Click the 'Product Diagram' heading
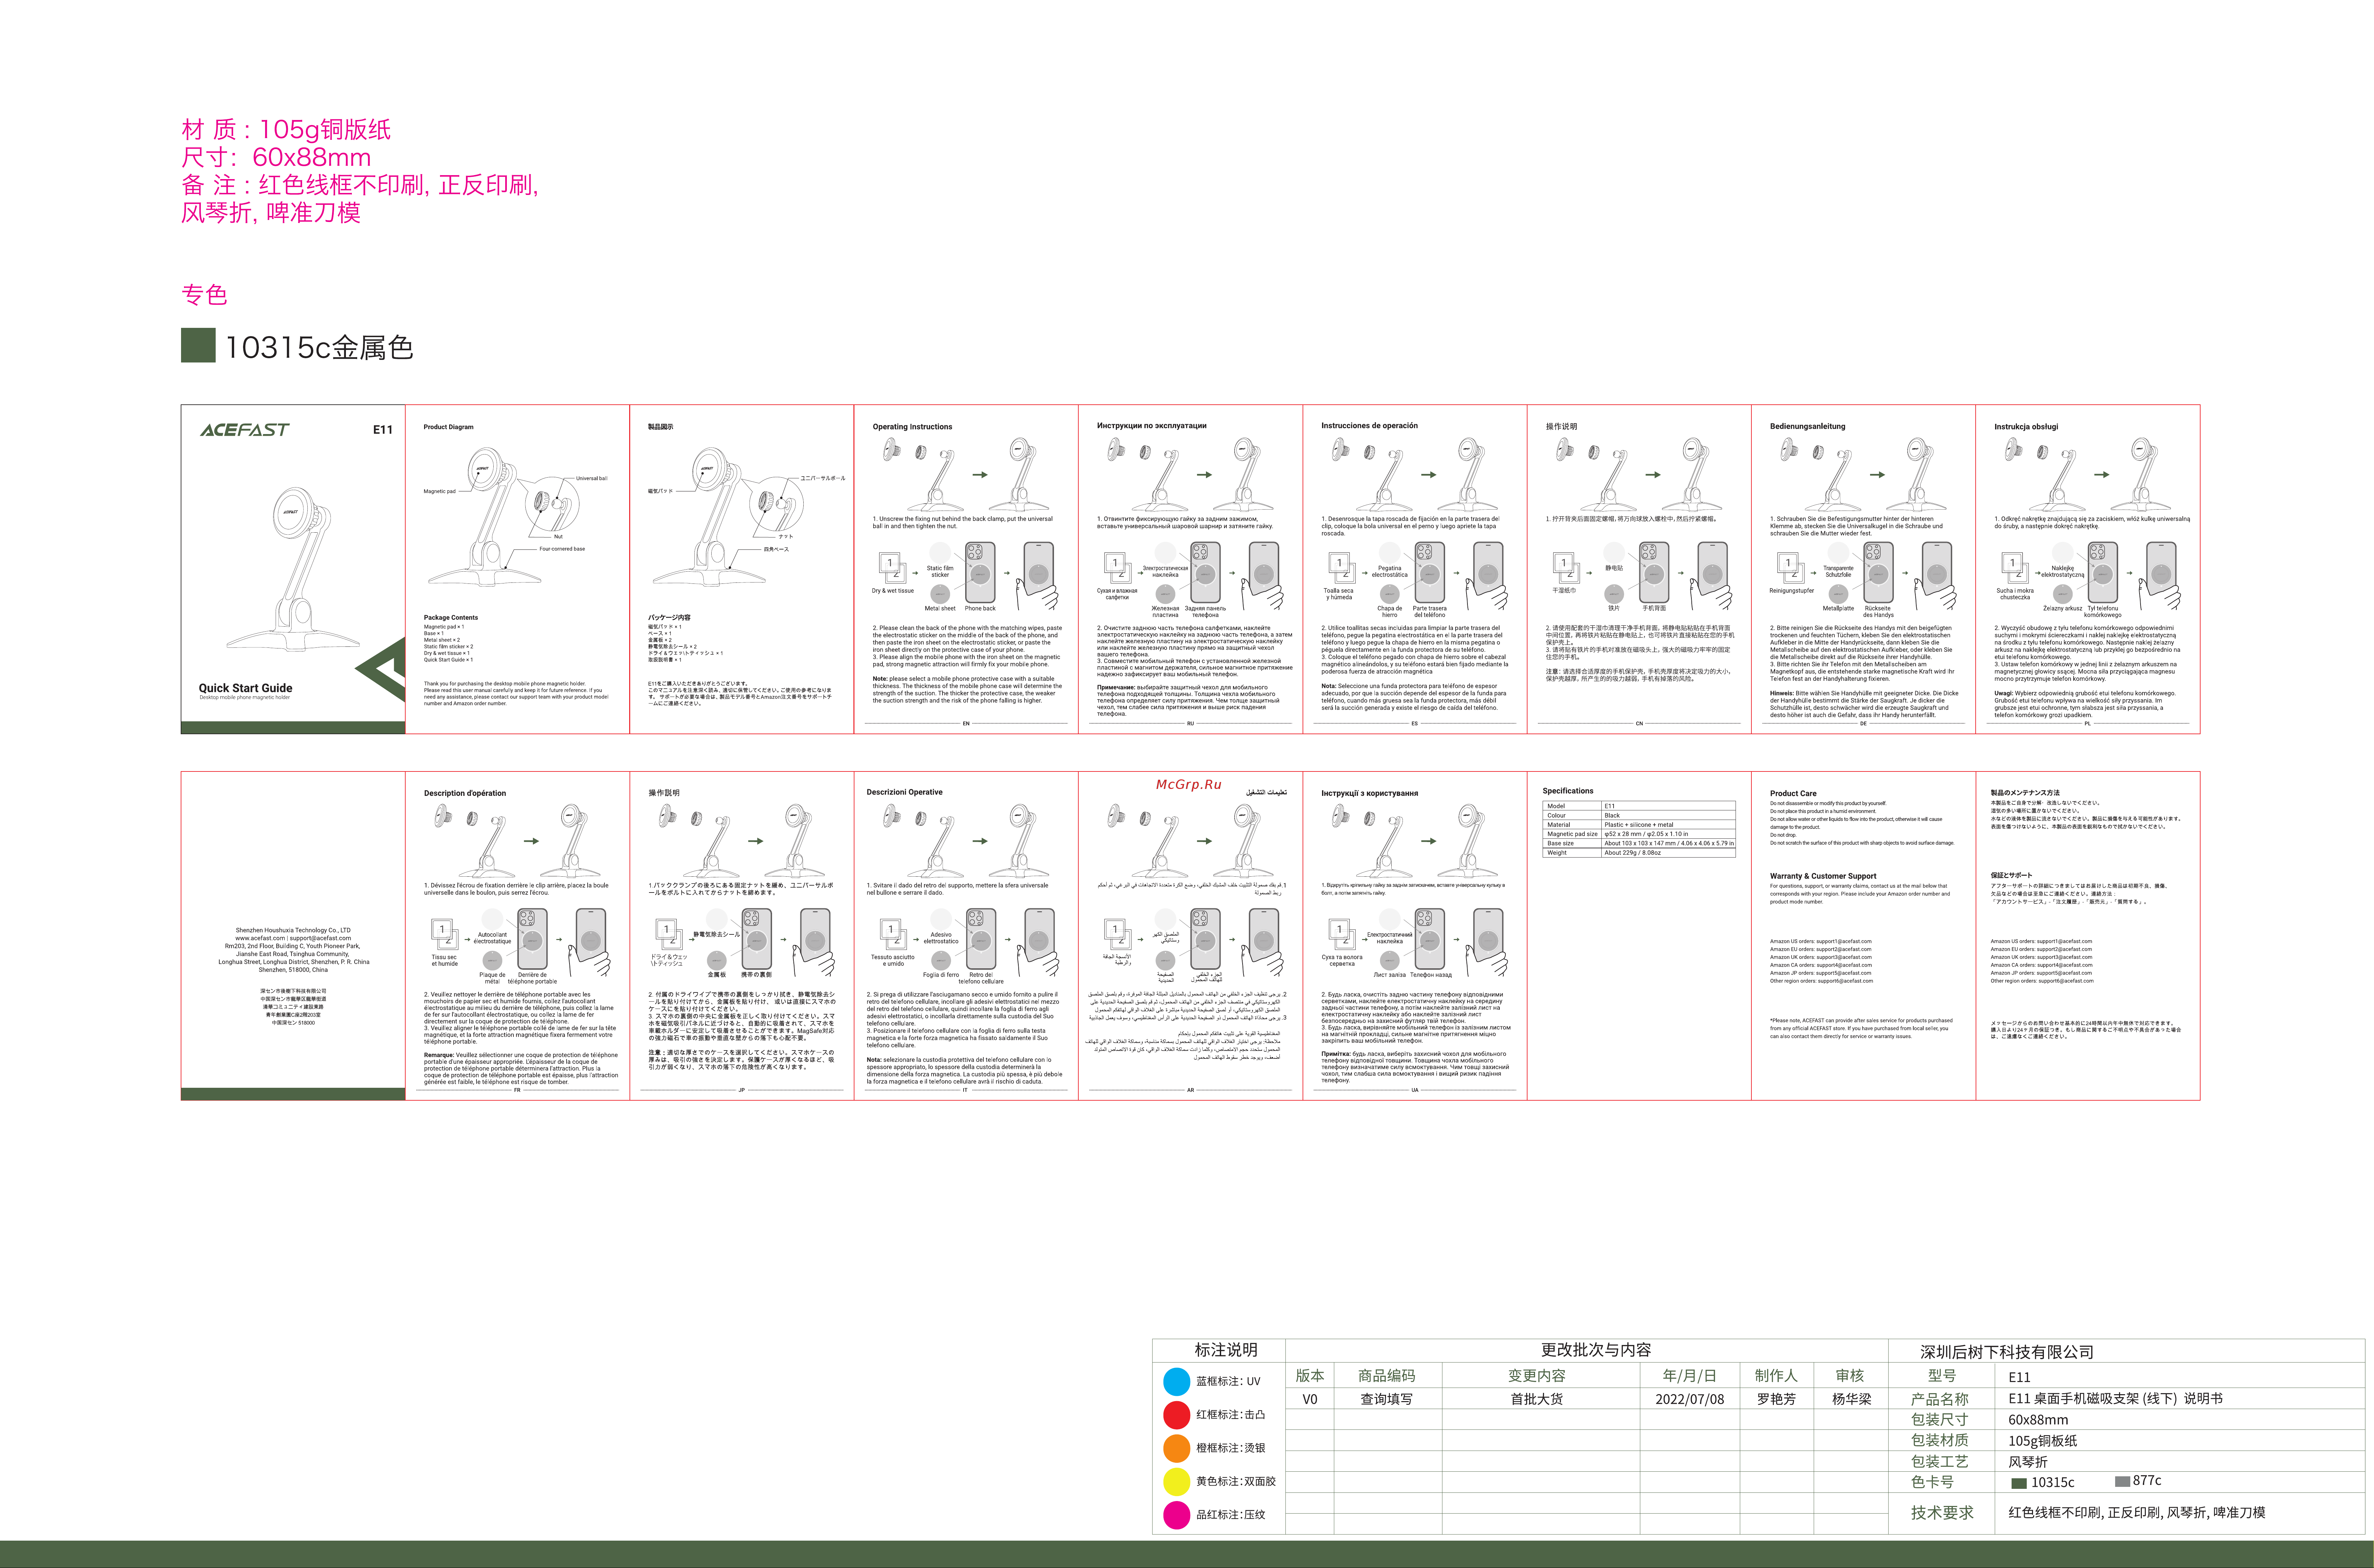Image resolution: width=2374 pixels, height=1568 pixels. [449, 427]
